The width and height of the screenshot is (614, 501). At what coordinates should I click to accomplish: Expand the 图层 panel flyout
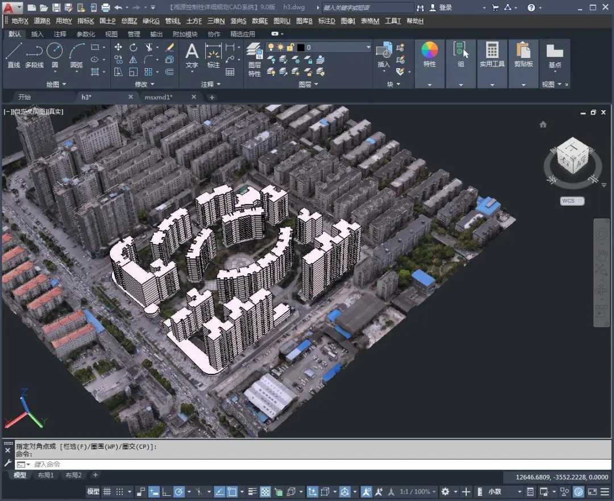[x=309, y=84]
